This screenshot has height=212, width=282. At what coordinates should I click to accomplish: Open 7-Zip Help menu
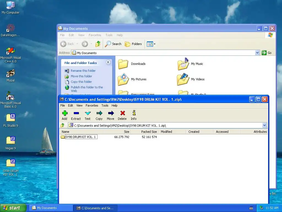(x=114, y=105)
